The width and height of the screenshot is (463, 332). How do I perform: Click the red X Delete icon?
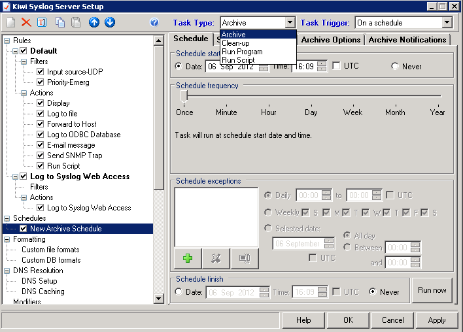[26, 22]
